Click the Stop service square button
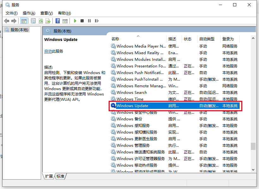 click(x=82, y=21)
